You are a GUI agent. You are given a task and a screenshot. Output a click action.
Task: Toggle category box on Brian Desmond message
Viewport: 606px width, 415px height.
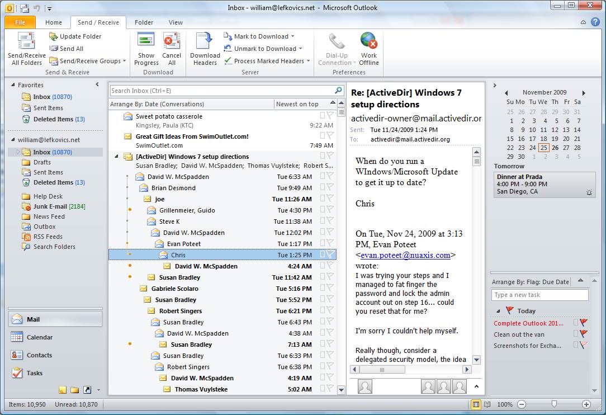[x=323, y=187]
